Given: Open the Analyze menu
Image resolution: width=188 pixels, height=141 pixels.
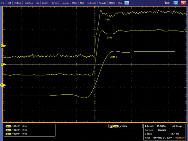Looking at the screenshot, I should click(x=103, y=3).
